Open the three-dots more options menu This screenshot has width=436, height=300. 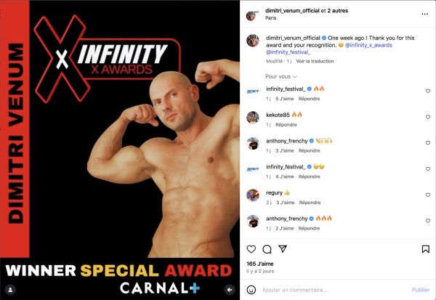tap(424, 14)
